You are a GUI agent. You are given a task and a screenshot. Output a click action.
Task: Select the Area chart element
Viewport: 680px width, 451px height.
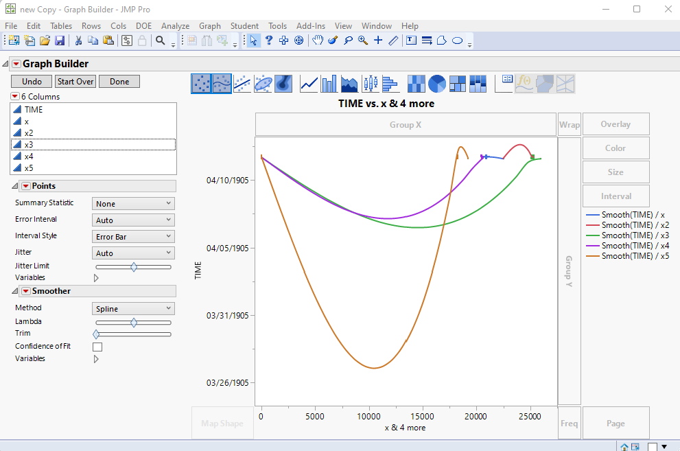coord(349,84)
